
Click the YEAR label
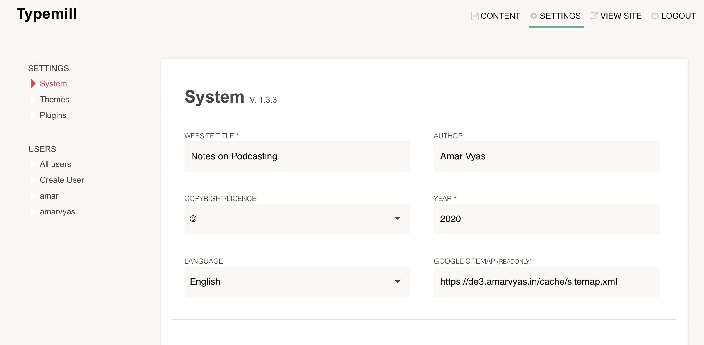[x=445, y=199]
